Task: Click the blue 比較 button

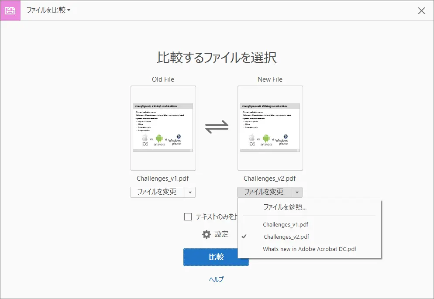Action: click(216, 257)
